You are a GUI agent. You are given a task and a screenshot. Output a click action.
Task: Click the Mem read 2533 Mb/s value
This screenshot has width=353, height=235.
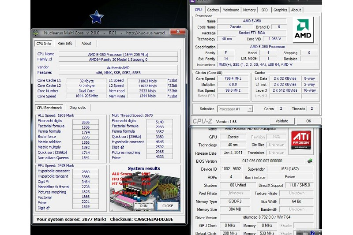[147, 91]
